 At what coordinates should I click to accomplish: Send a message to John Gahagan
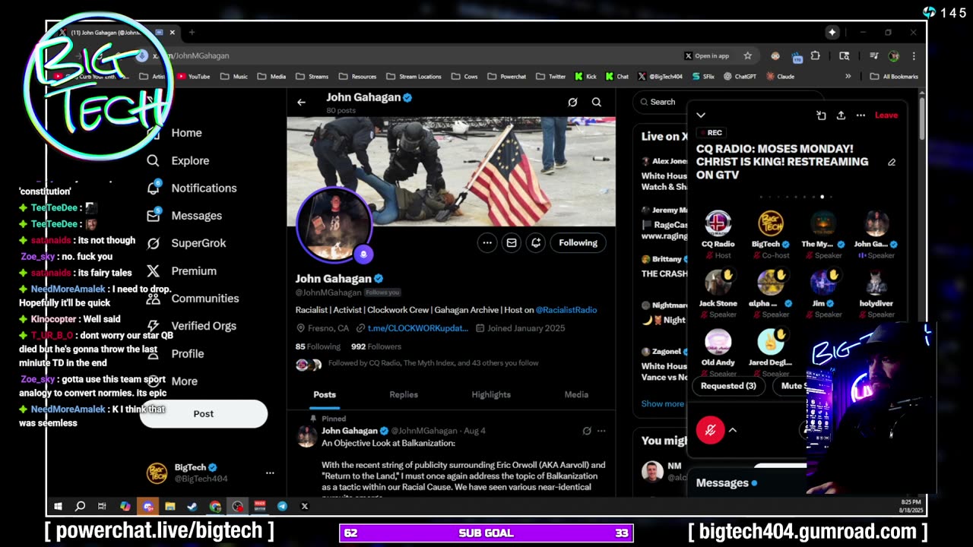[x=512, y=242]
